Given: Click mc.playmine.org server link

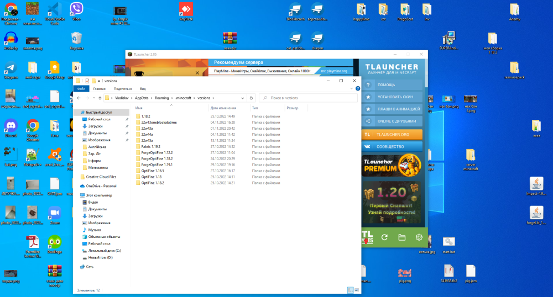Looking at the screenshot, I should pyautogui.click(x=333, y=71).
